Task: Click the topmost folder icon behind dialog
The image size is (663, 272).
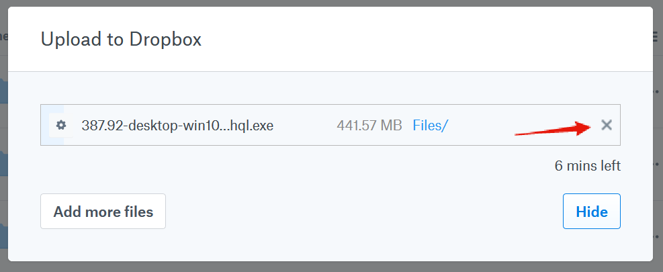Action: 3,92
